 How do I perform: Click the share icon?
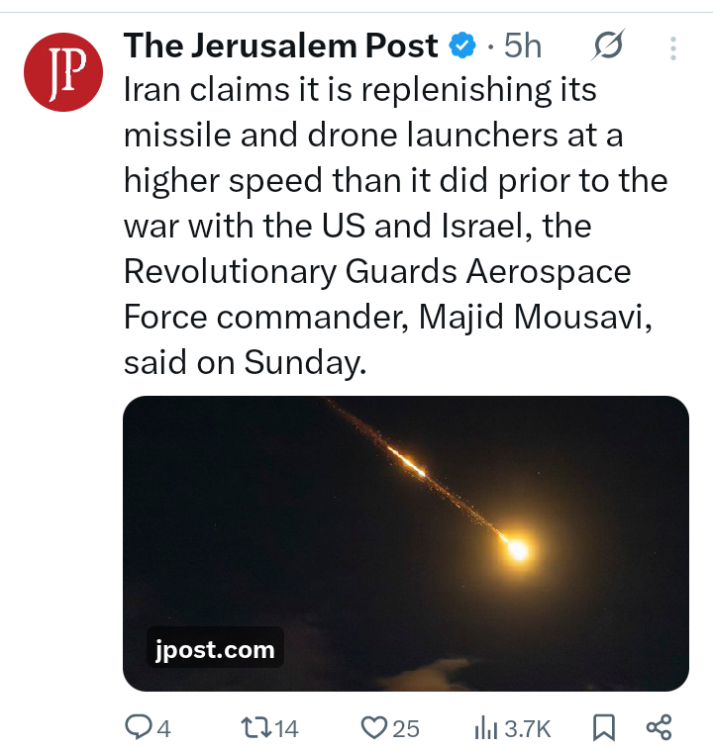(660, 728)
